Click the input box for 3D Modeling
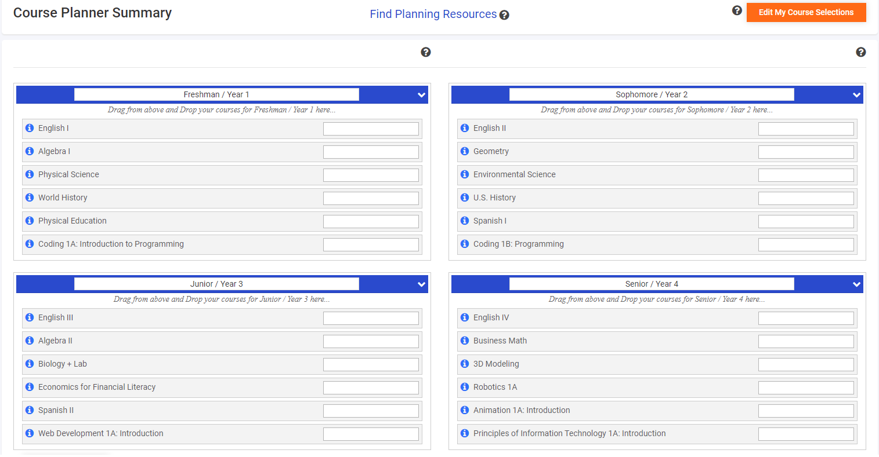The width and height of the screenshot is (879, 457). pyautogui.click(x=806, y=364)
